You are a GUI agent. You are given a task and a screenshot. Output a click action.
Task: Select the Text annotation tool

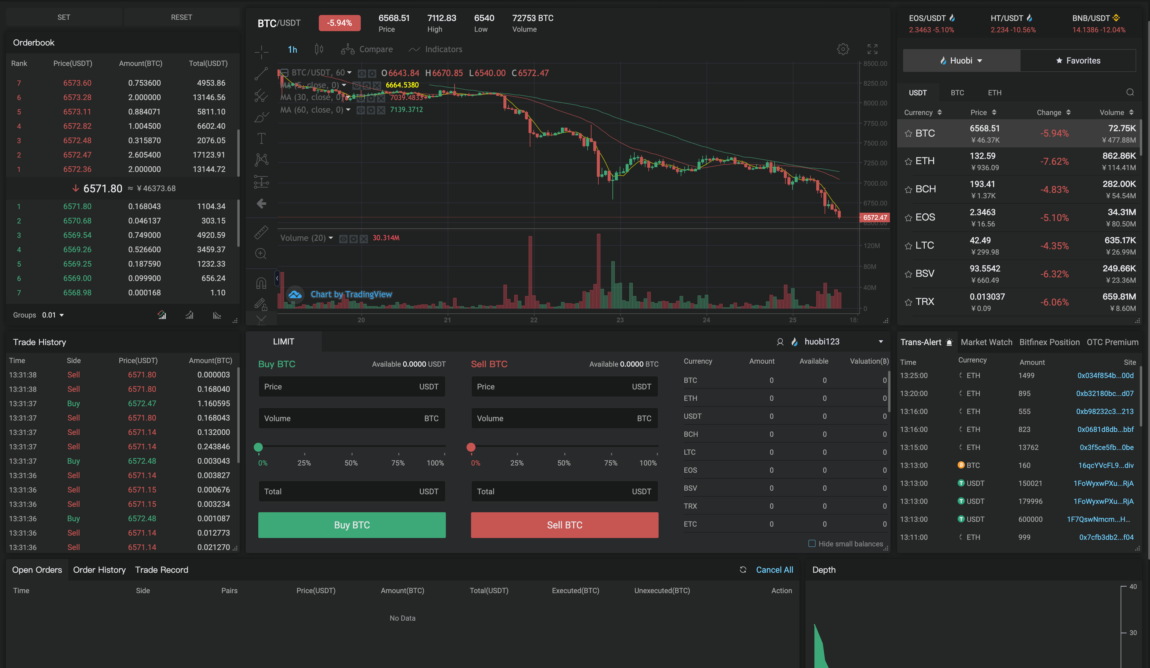261,138
